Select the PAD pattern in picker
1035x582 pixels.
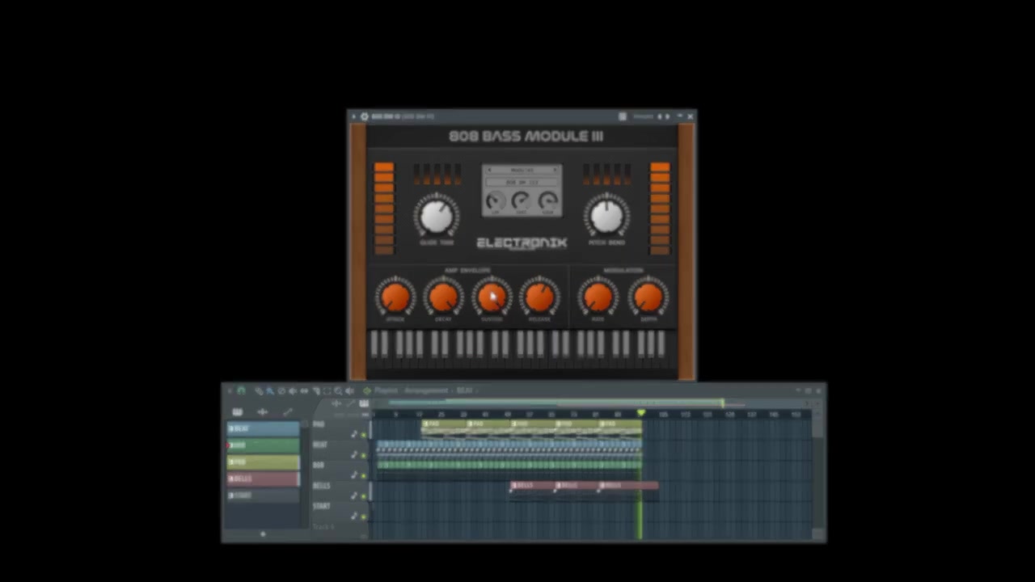(263, 462)
